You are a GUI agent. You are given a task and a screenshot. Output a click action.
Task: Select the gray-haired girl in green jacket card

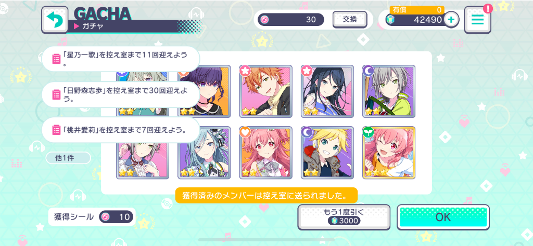pyautogui.click(x=389, y=91)
